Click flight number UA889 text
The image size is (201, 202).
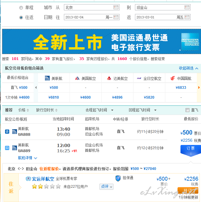pyautogui.click(x=24, y=151)
